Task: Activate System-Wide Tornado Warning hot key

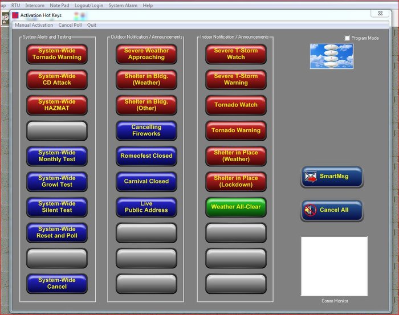Action: coord(57,54)
